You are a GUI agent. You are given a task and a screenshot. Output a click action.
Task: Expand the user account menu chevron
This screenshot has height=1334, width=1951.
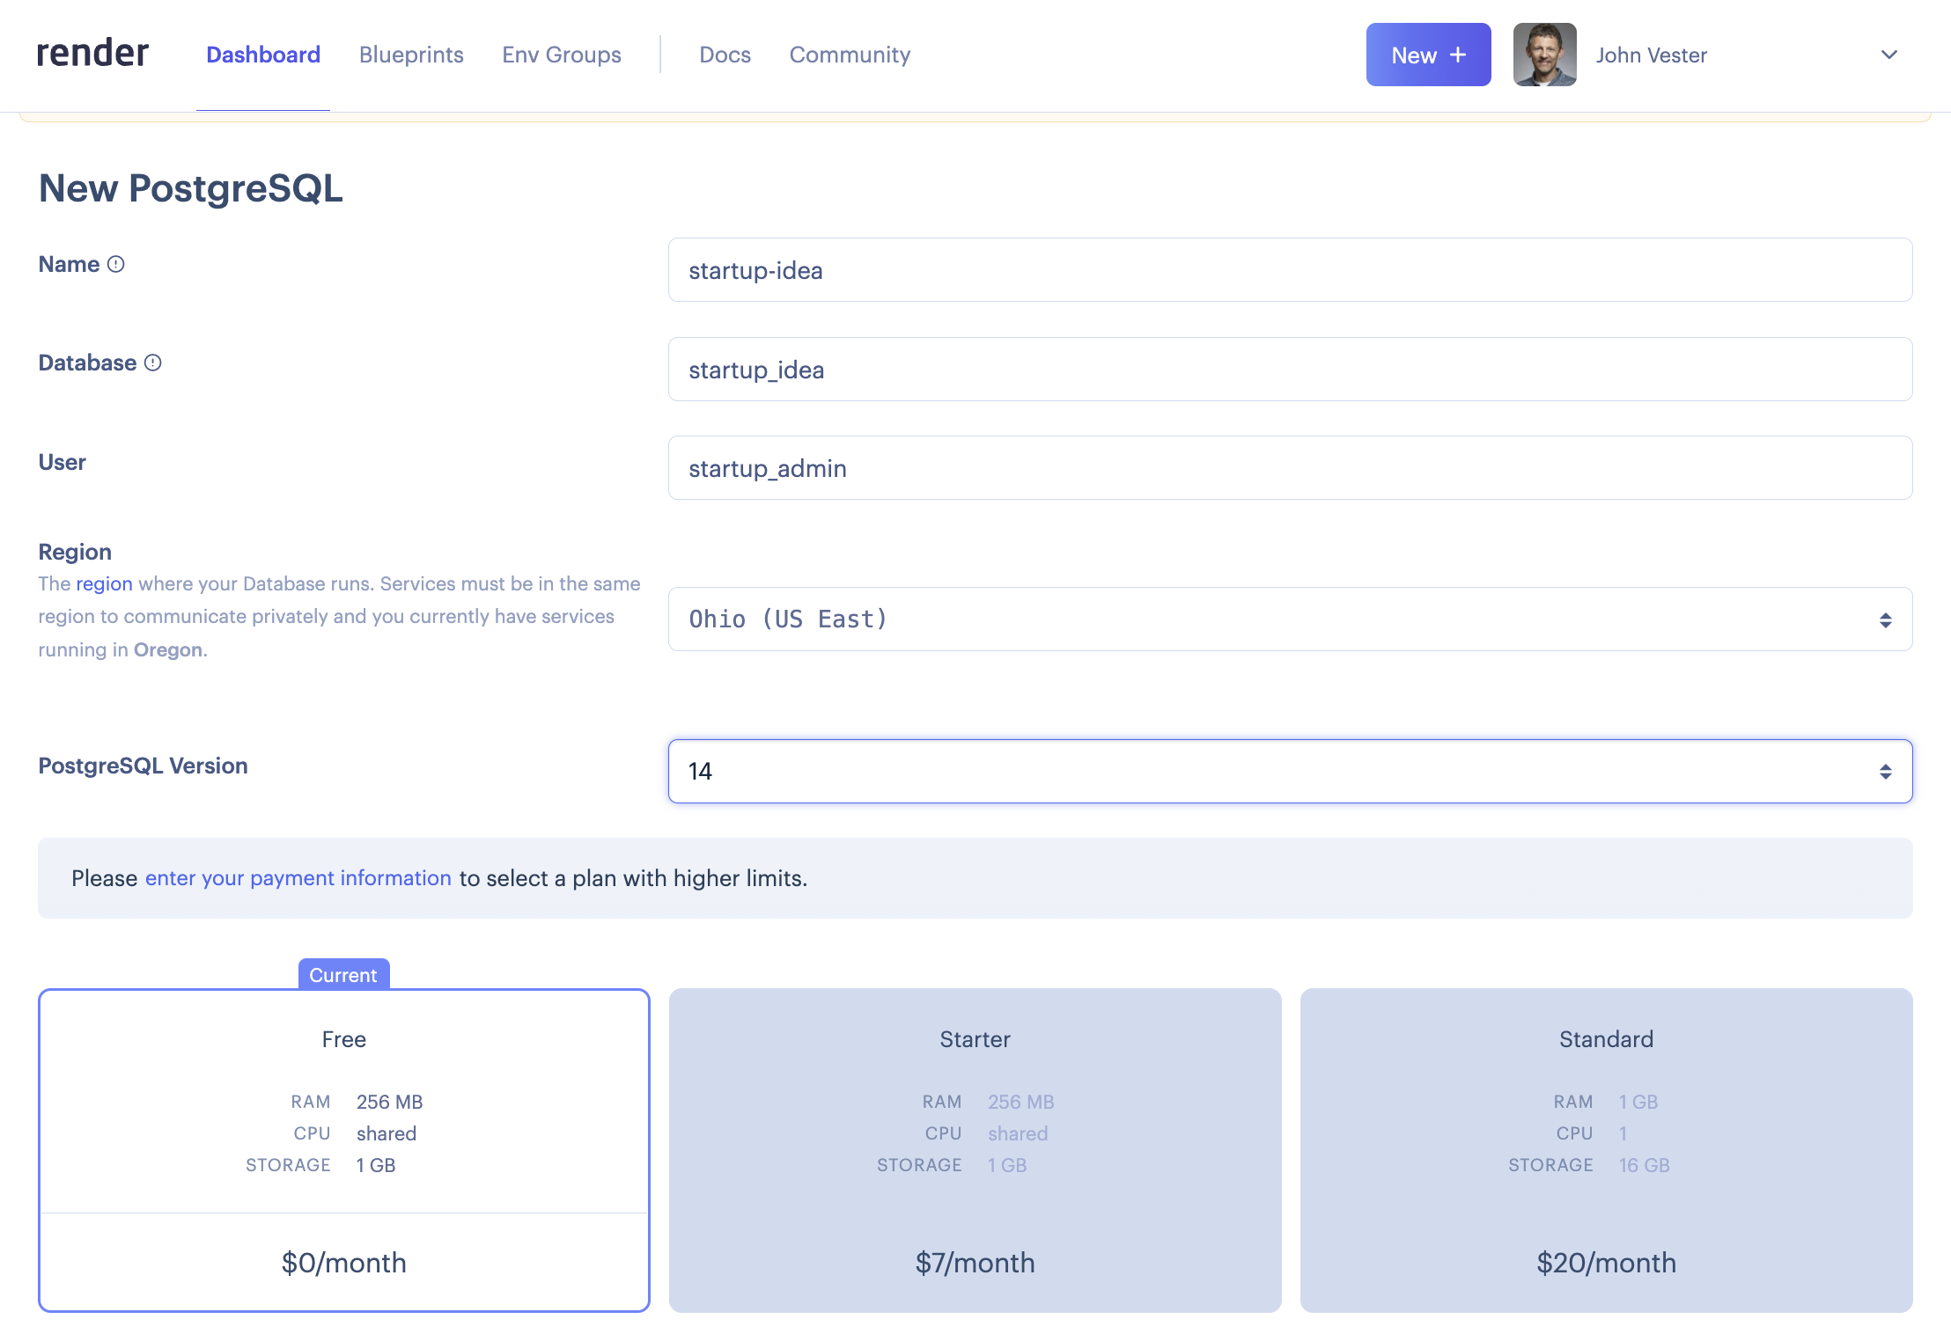(x=1888, y=55)
